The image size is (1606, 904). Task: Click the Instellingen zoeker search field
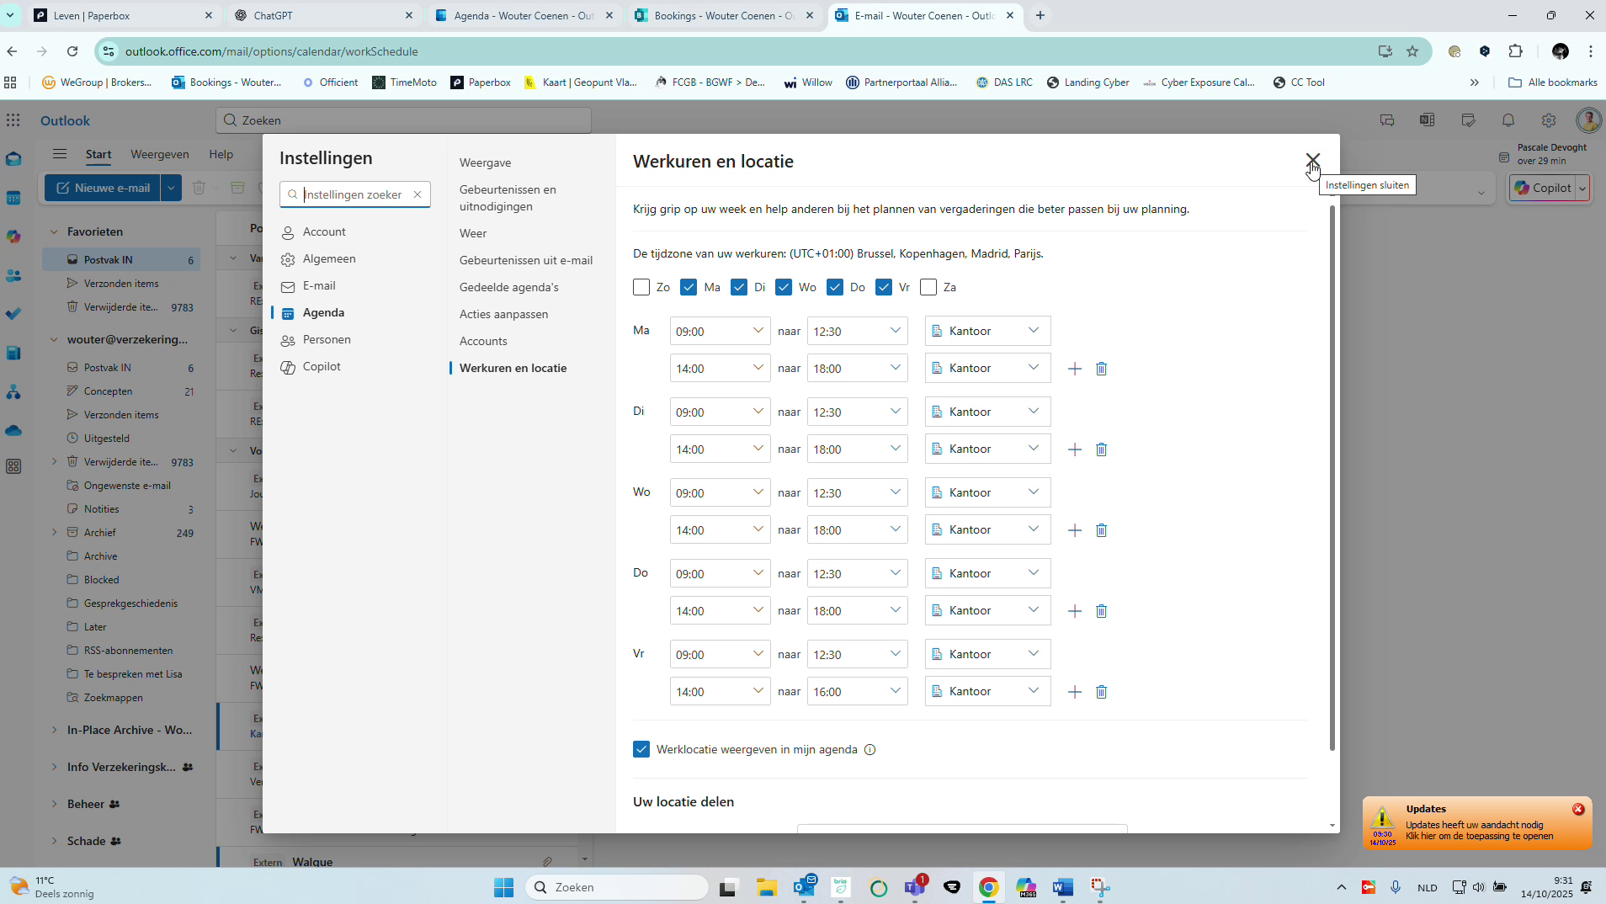pos(354,194)
